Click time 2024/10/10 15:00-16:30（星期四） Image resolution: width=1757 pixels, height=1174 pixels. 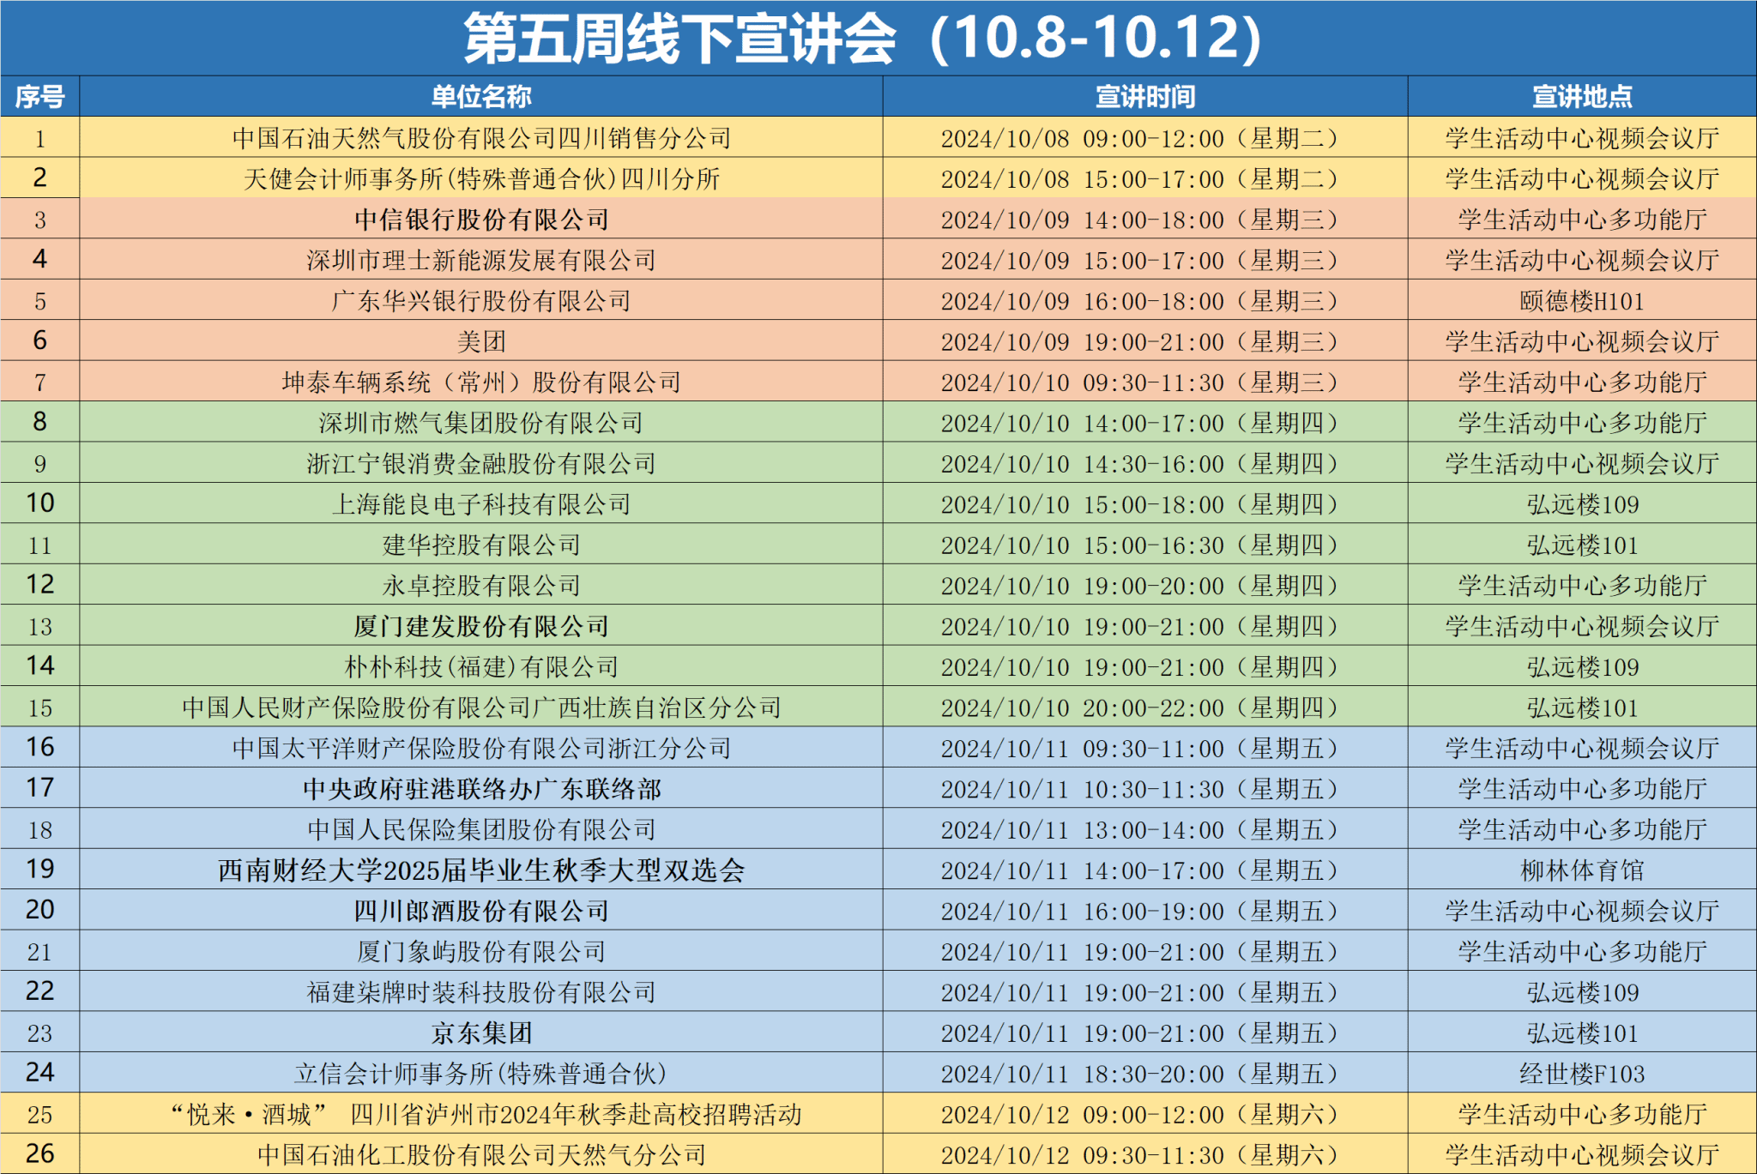click(x=1145, y=545)
